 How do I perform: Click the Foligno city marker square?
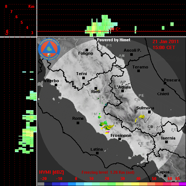[x=87, y=50]
